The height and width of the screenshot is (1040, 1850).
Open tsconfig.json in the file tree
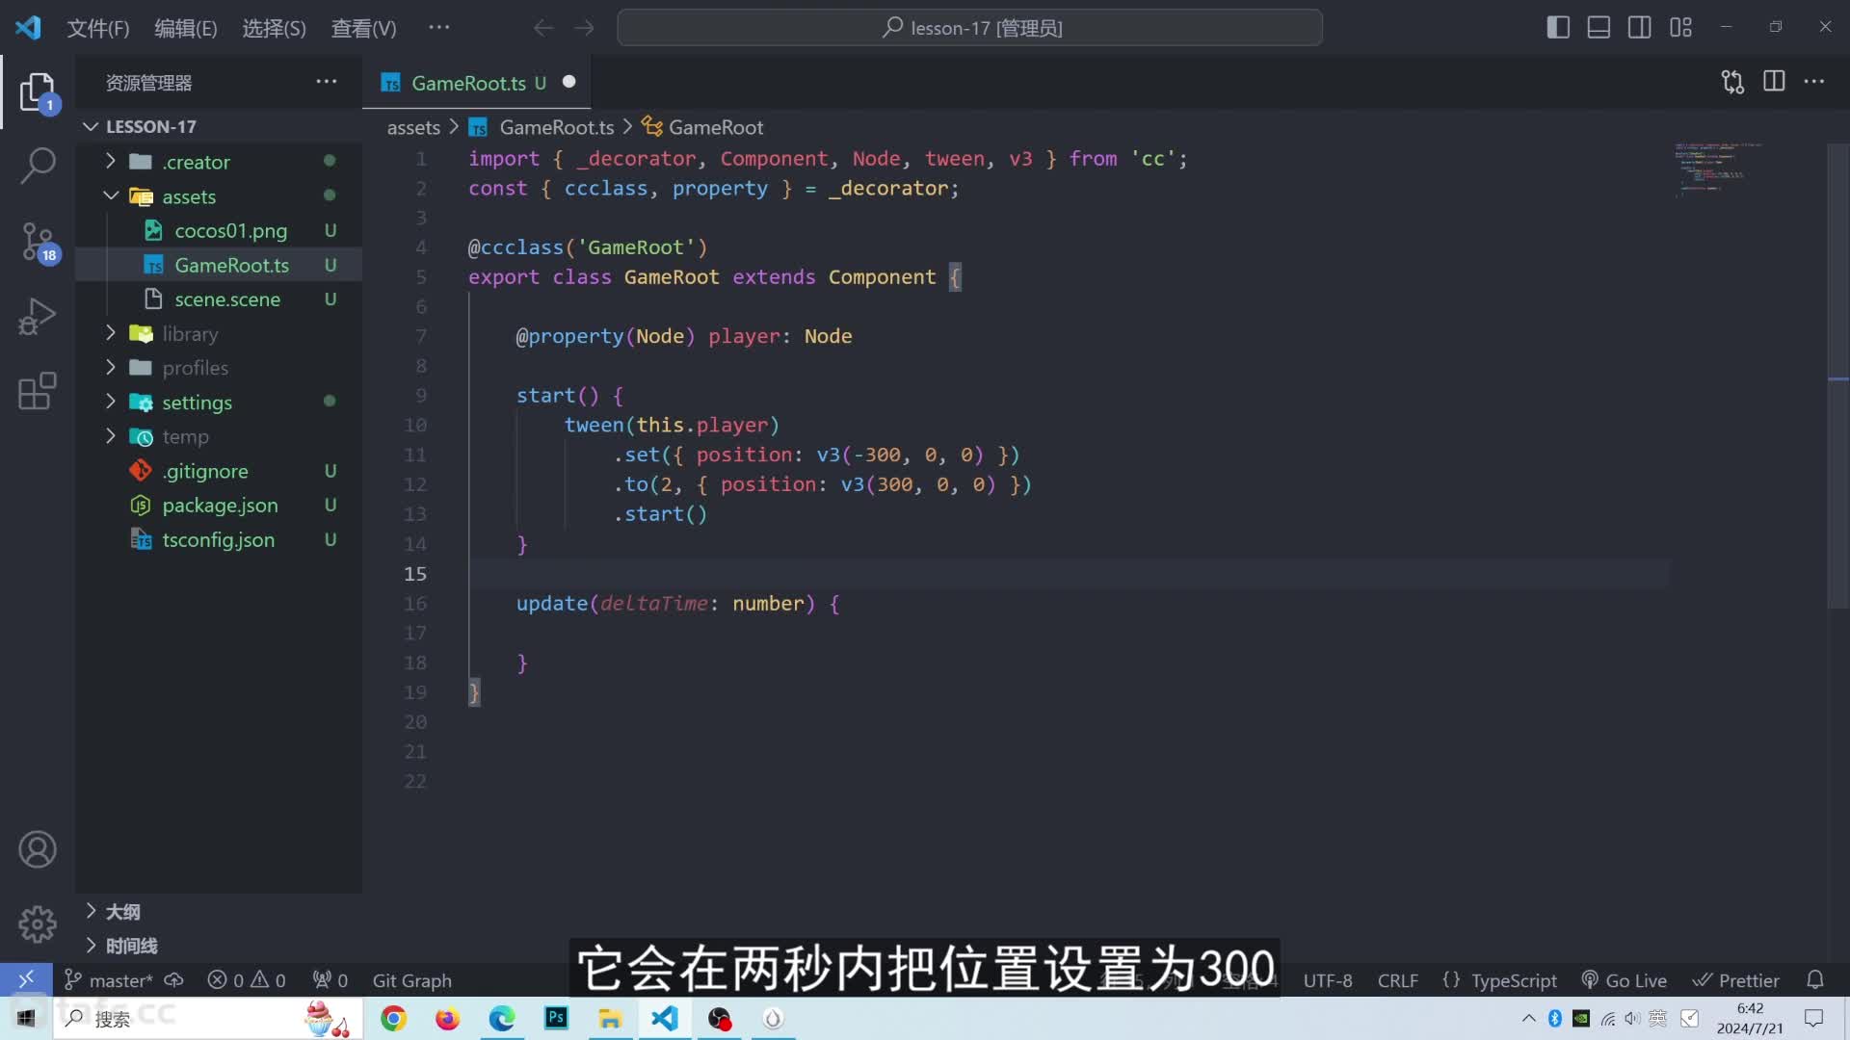coord(219,540)
